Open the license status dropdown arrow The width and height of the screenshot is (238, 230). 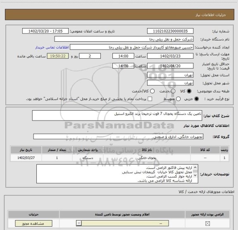pos(79,223)
